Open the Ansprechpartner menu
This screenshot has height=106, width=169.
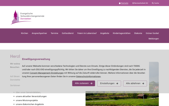point(39,33)
